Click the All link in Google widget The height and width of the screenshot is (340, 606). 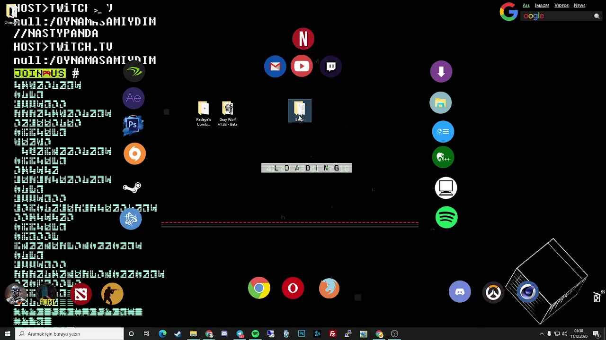pos(526,5)
